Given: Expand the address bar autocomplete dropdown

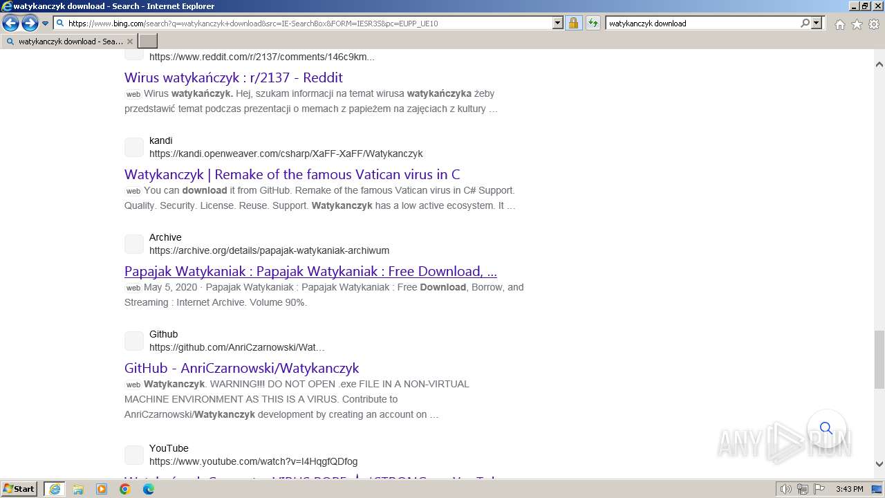Looking at the screenshot, I should coord(558,23).
